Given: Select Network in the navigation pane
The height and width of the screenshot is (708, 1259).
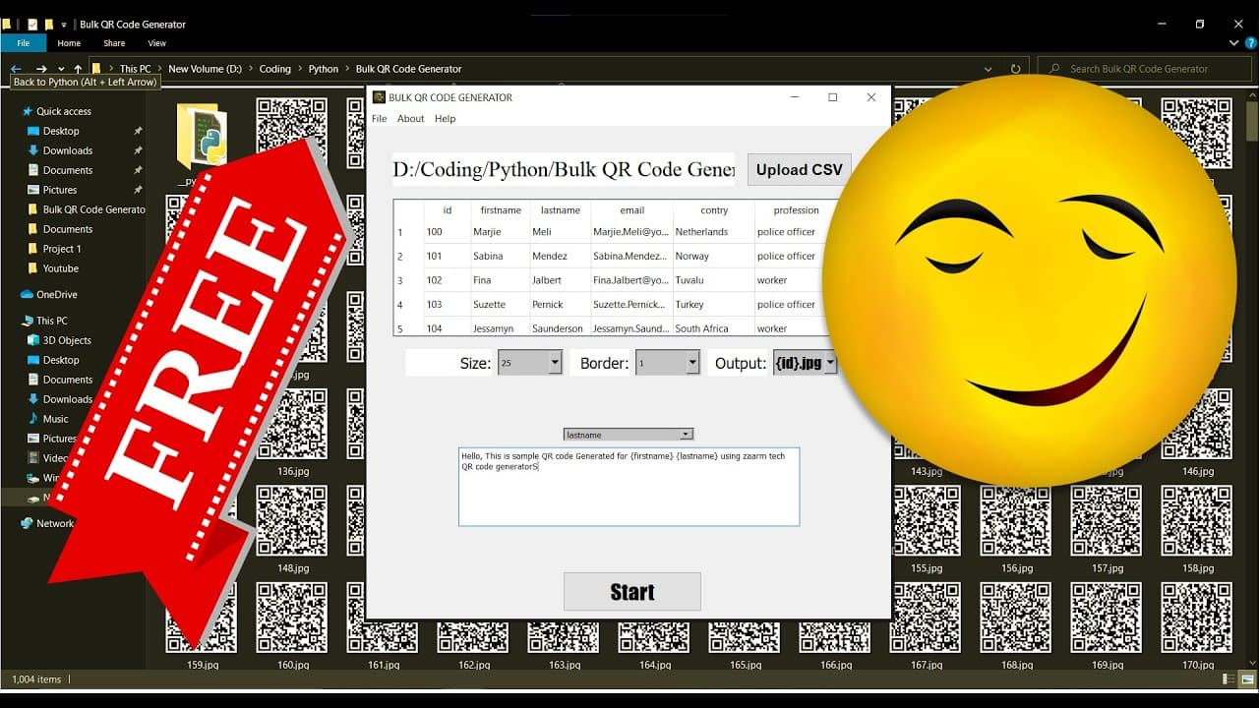Looking at the screenshot, I should [47, 523].
